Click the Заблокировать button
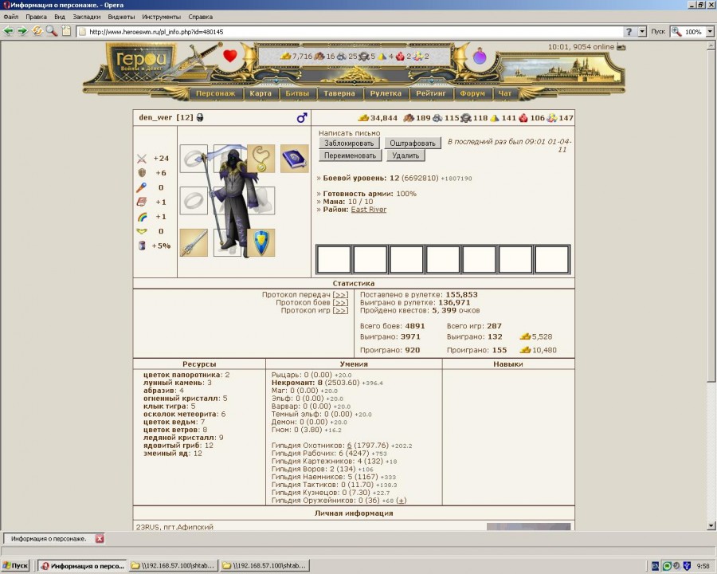 (x=349, y=143)
